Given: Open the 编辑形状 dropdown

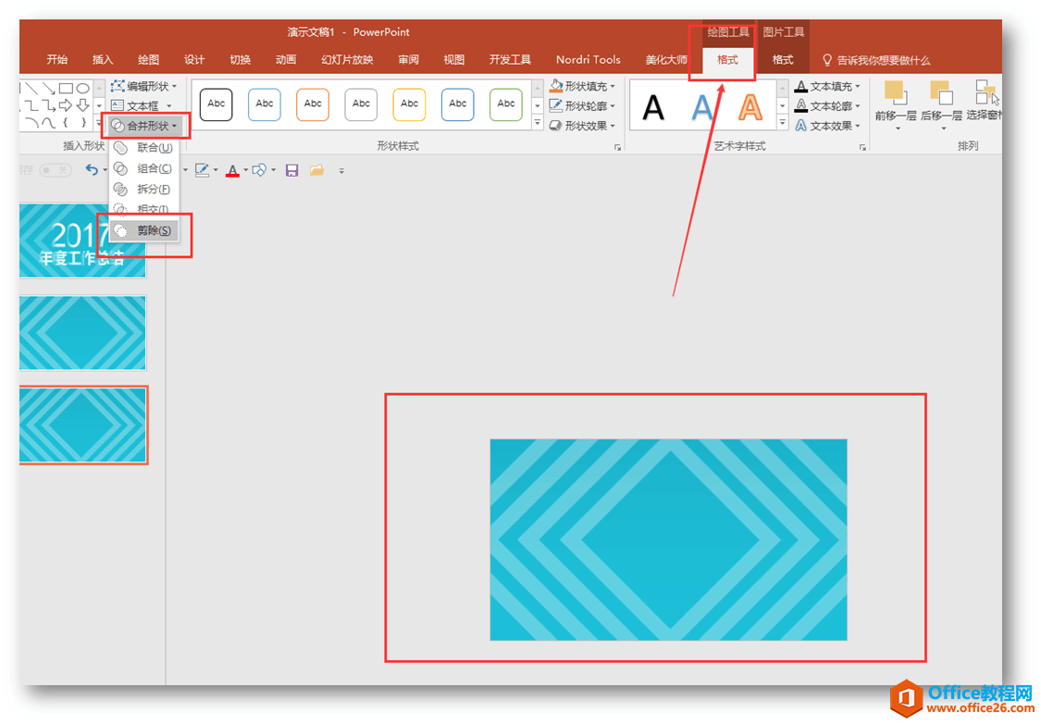Looking at the screenshot, I should [x=144, y=86].
